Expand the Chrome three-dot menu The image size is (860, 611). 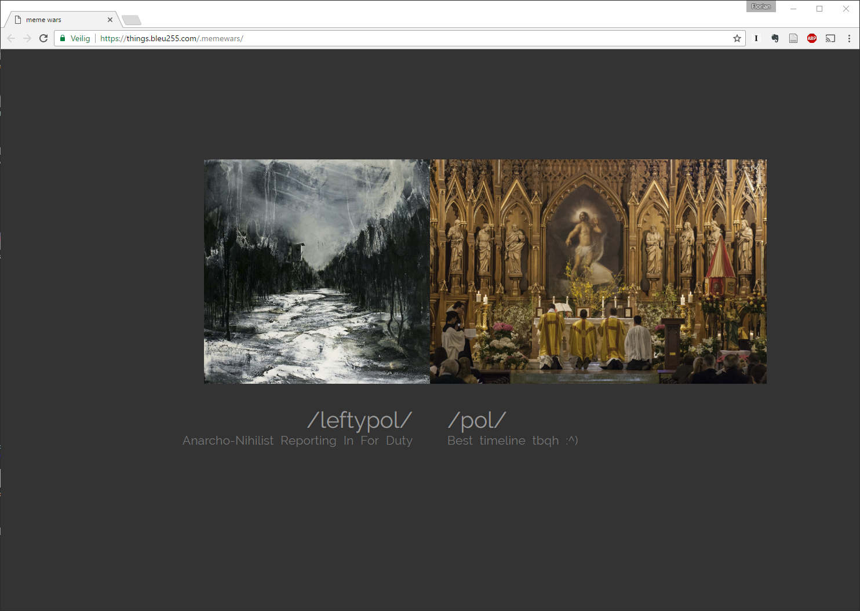point(849,38)
